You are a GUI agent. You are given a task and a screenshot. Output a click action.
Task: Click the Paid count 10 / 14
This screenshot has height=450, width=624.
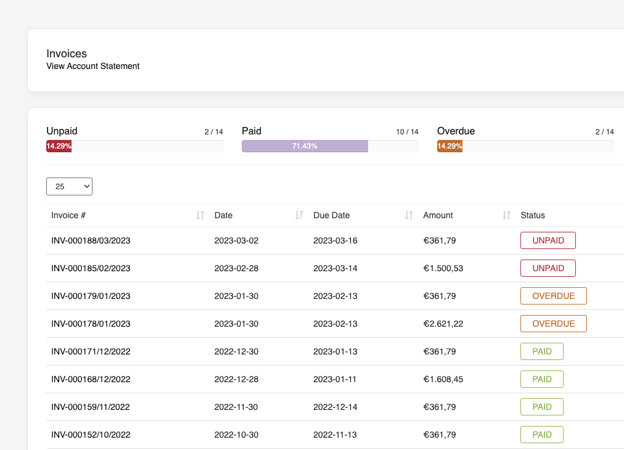coord(407,132)
